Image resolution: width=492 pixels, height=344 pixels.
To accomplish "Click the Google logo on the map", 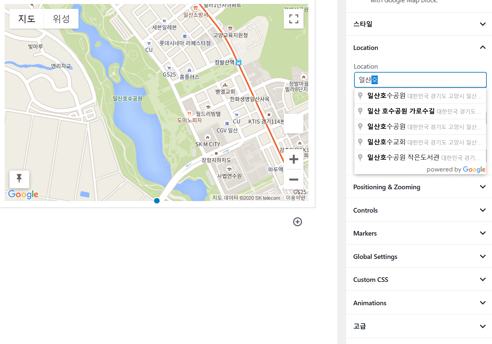I will [23, 195].
